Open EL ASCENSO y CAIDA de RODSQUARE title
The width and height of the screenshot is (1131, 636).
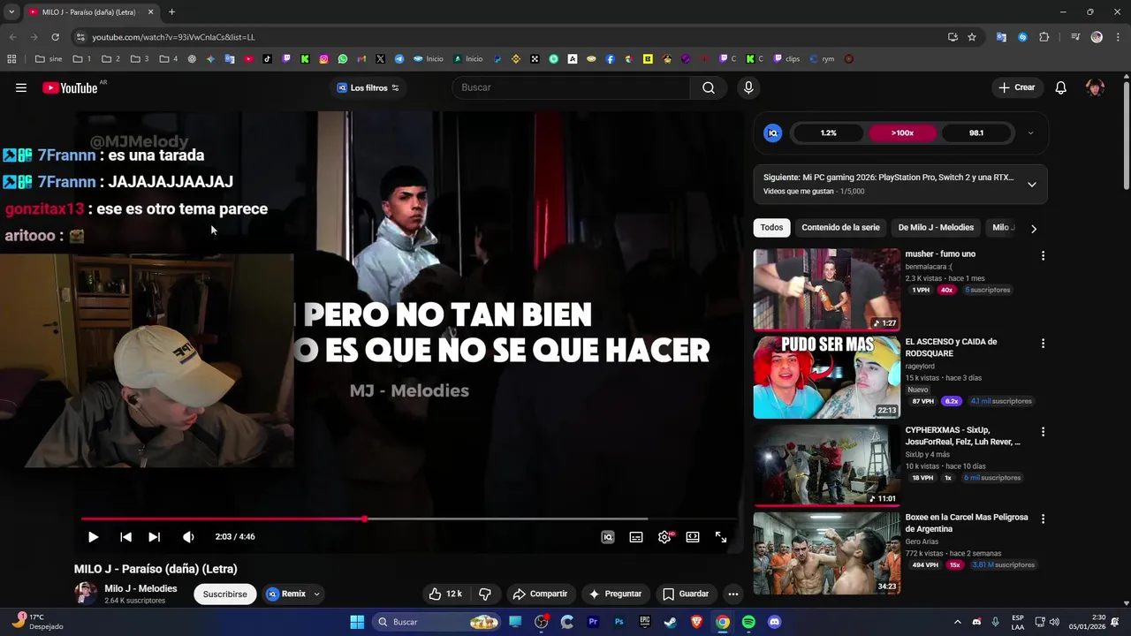click(x=951, y=346)
